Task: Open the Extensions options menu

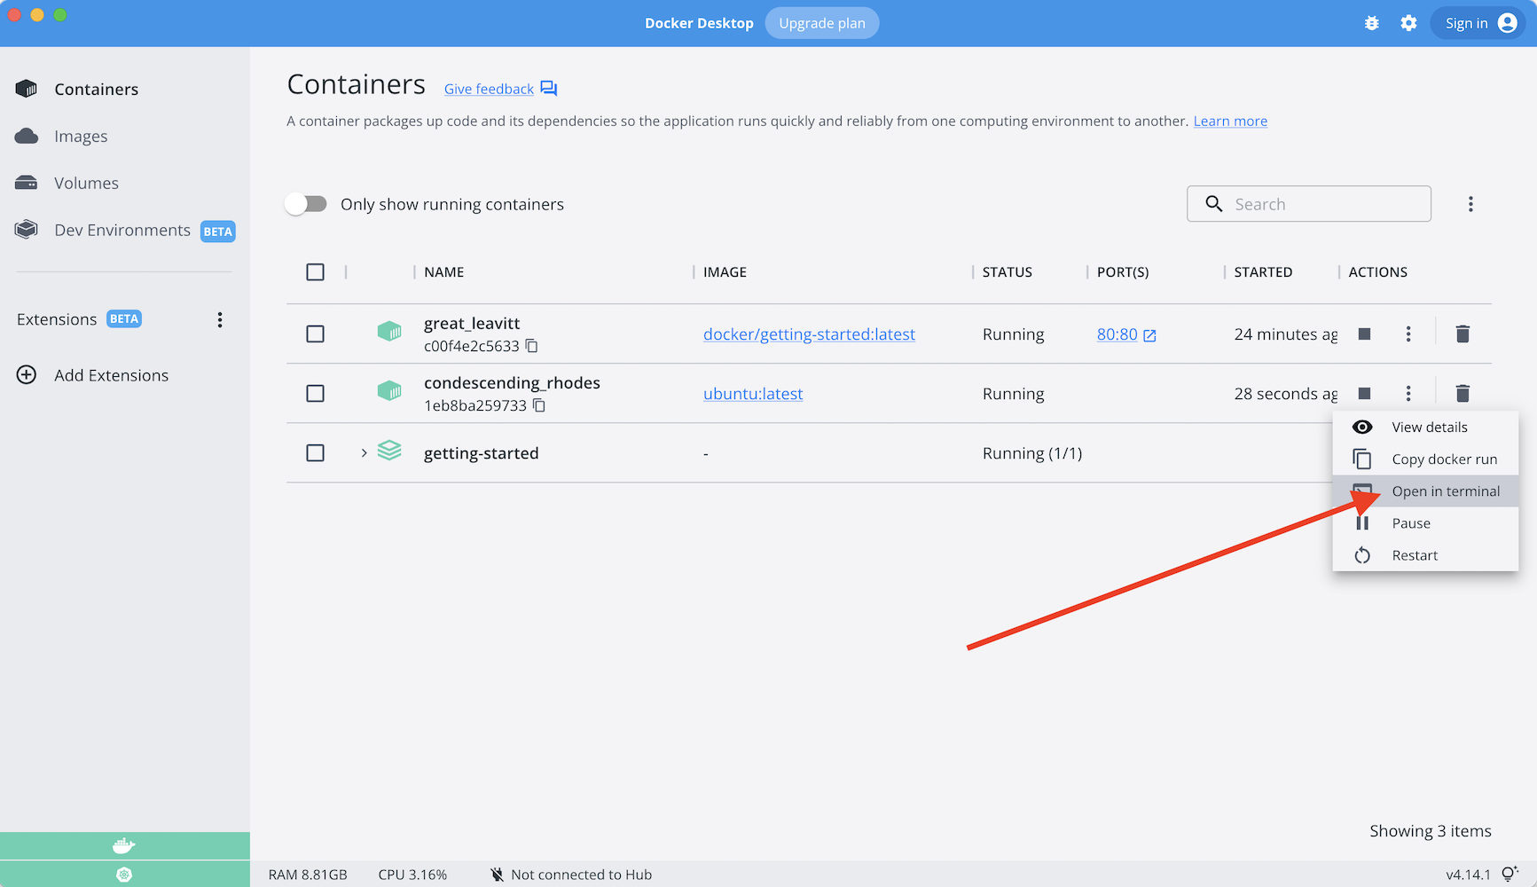Action: (219, 319)
